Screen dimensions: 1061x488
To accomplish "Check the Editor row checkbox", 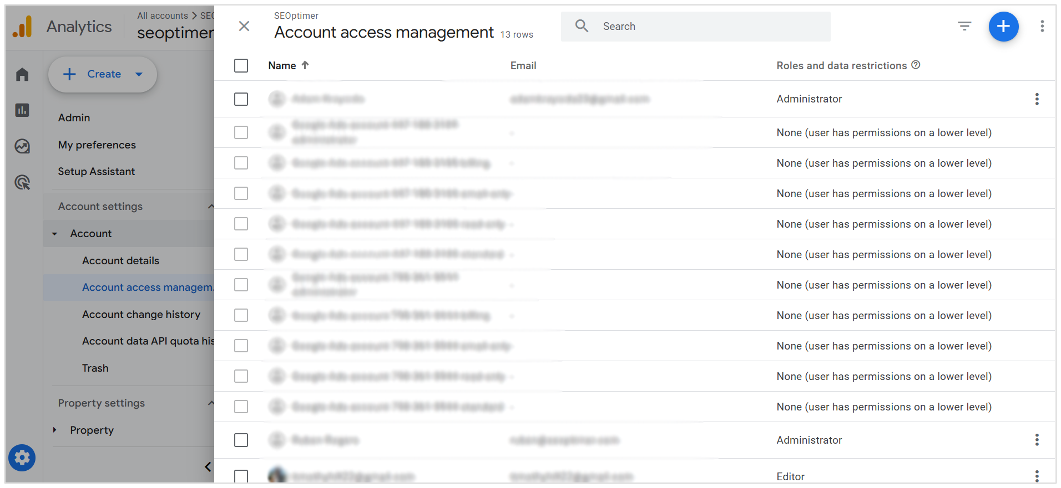I will (241, 476).
